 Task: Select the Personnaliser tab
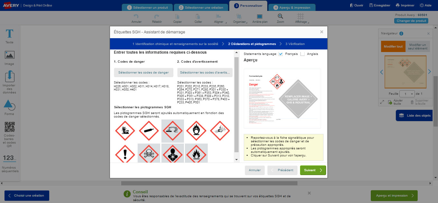coord(248,6)
